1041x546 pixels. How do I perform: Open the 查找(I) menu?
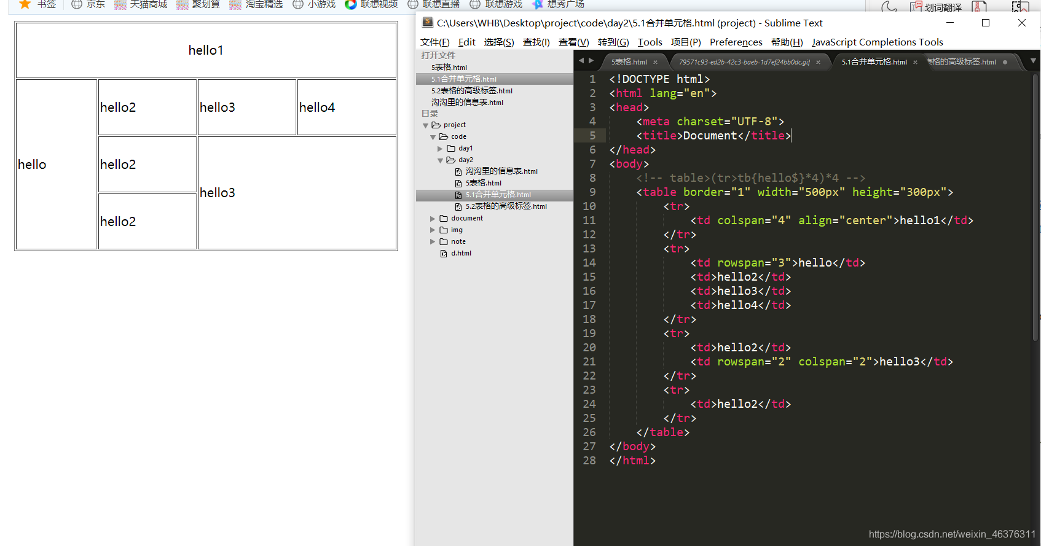536,42
